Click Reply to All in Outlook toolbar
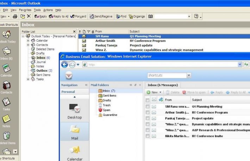 pos(58,17)
